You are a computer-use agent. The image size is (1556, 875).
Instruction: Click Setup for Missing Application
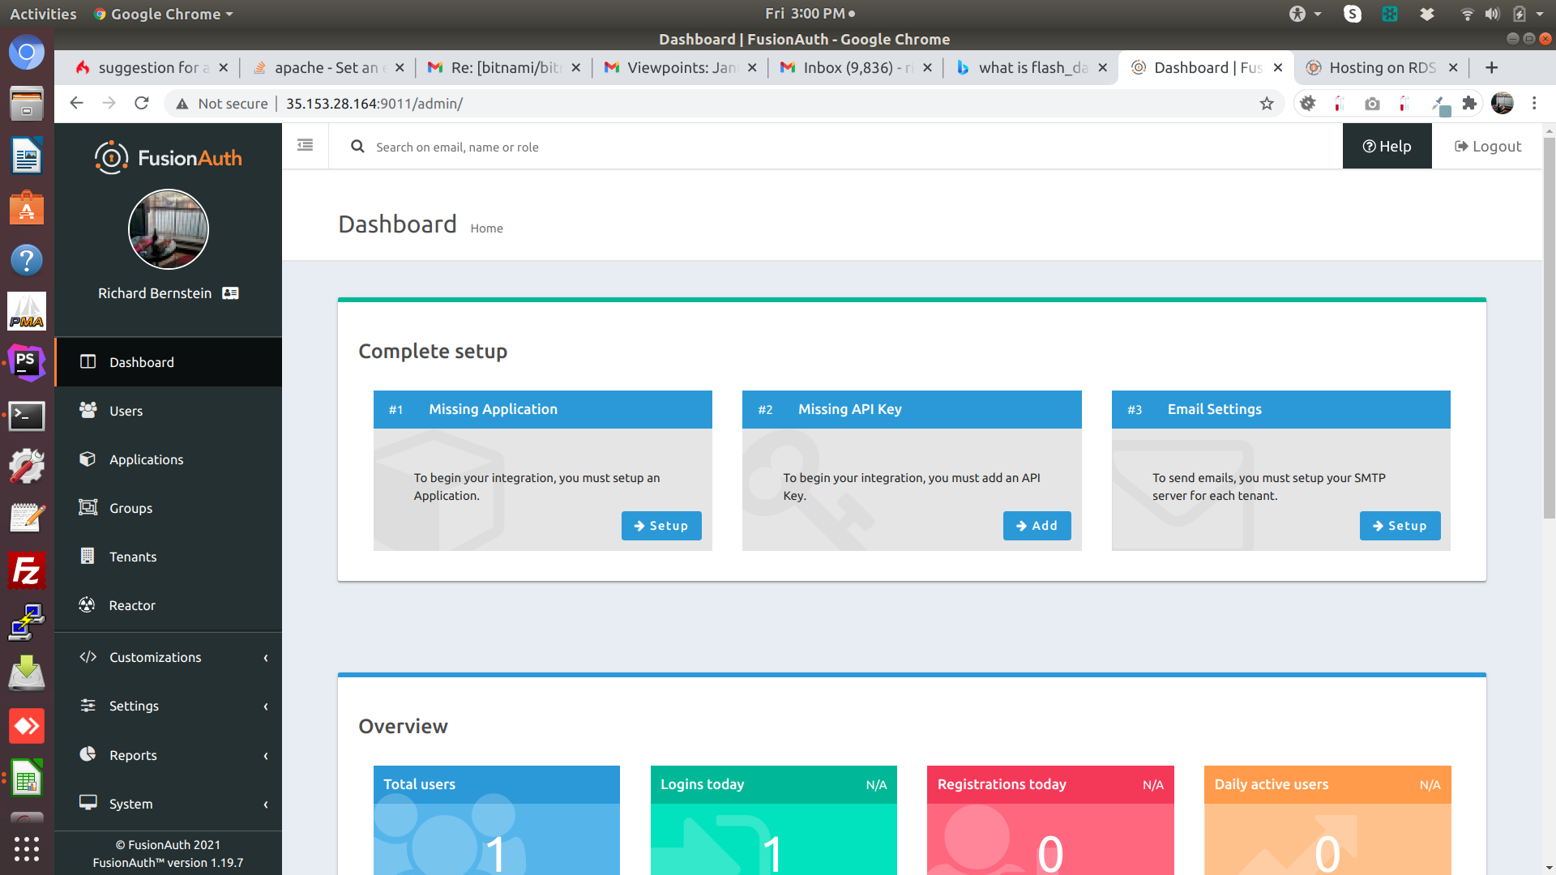pos(661,526)
